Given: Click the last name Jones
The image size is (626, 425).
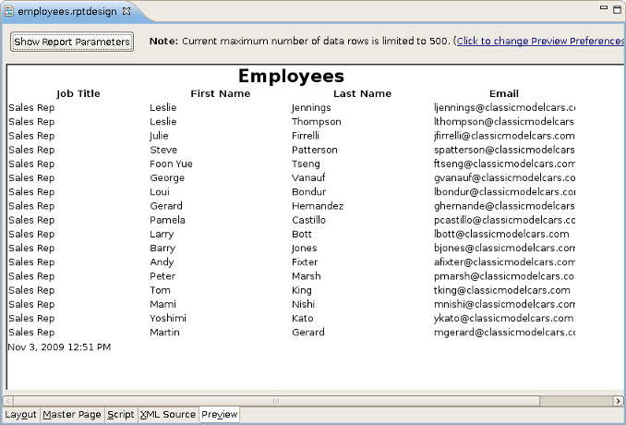Looking at the screenshot, I should click(304, 249).
